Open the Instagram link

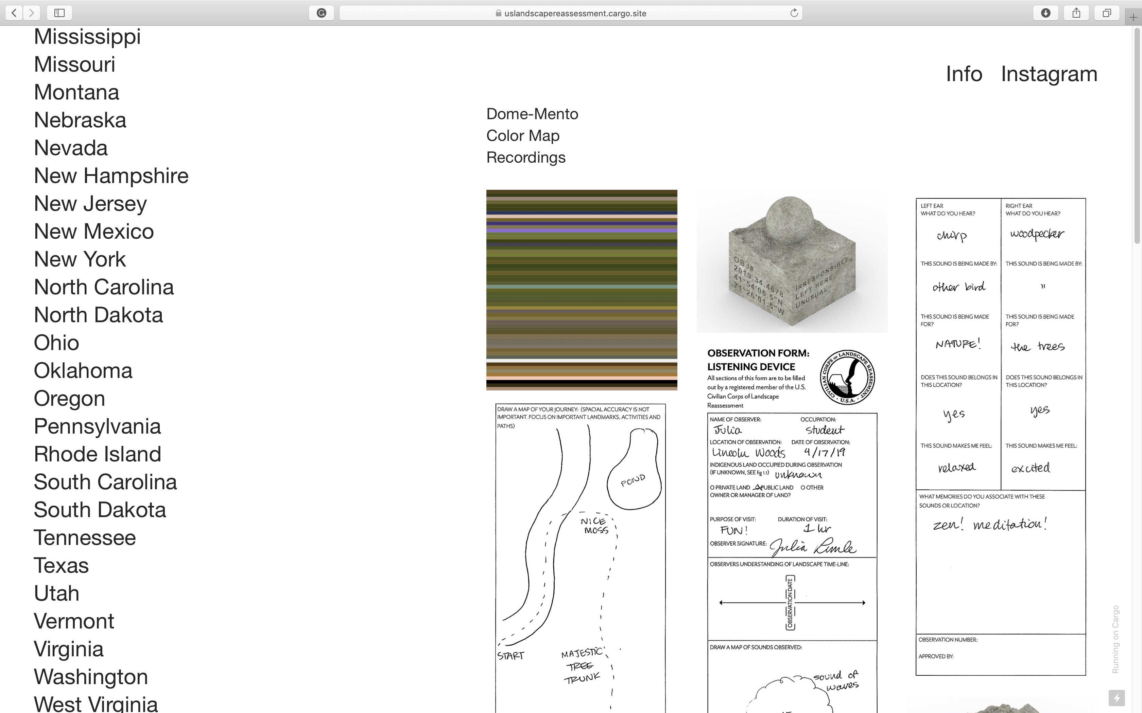click(1049, 74)
